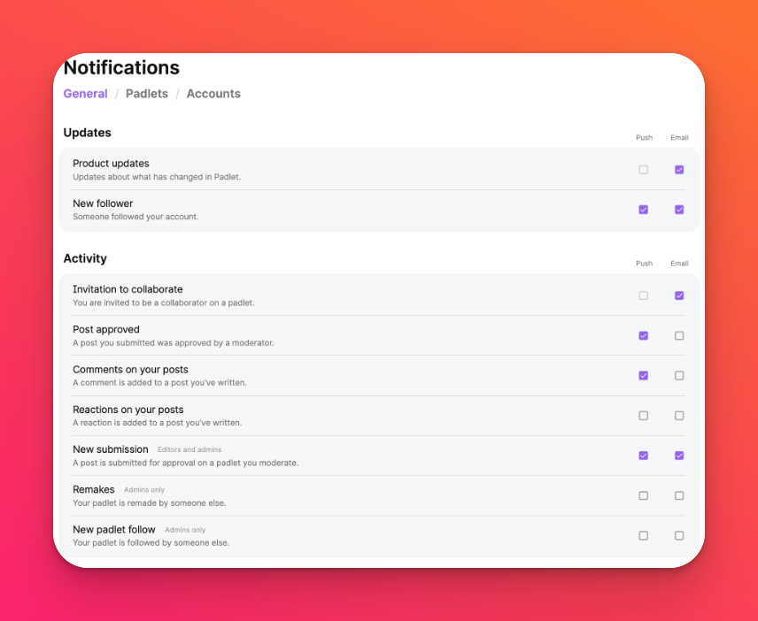Disable push for New follower

(643, 210)
